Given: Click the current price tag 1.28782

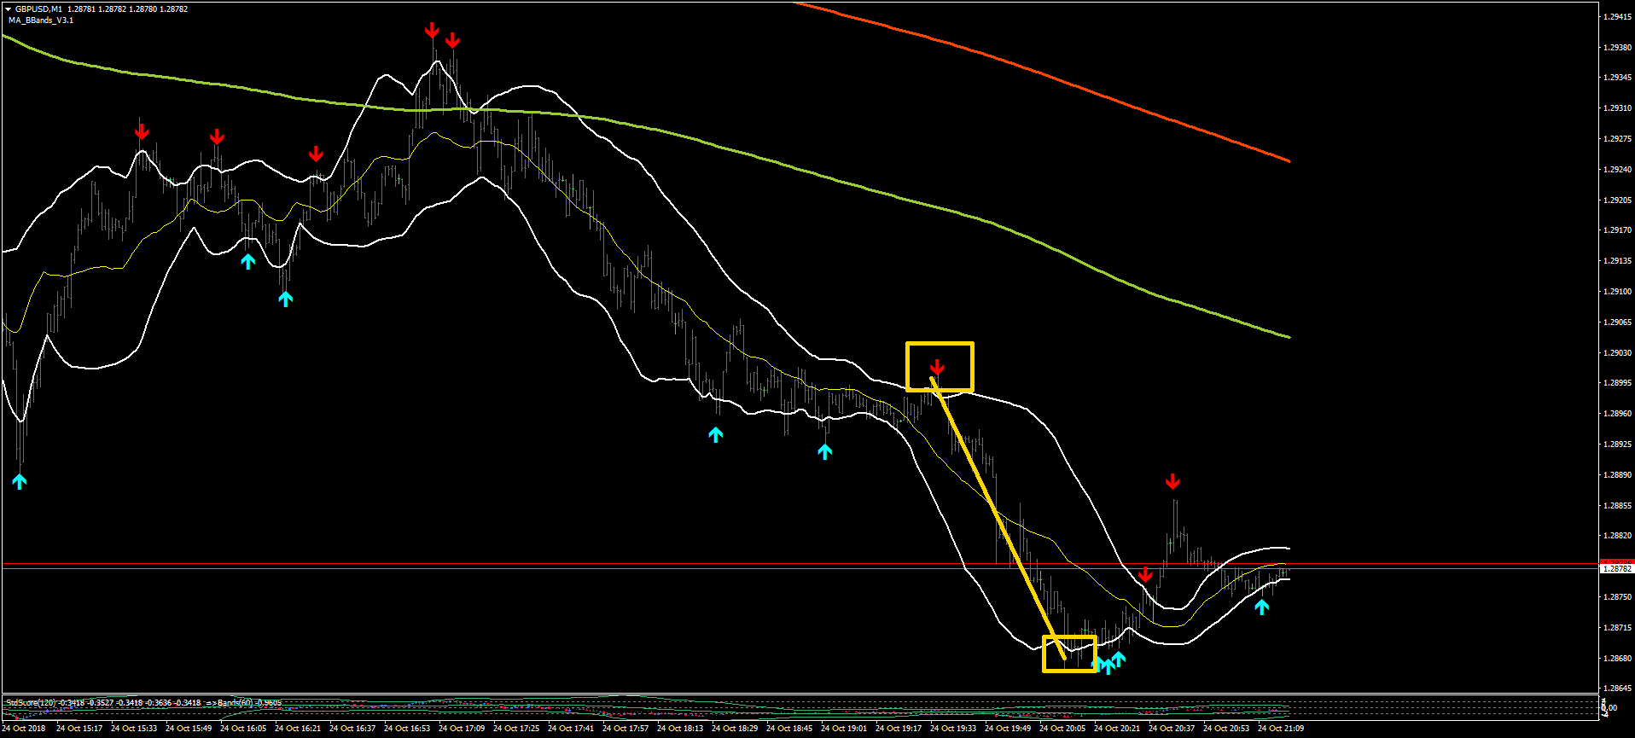Looking at the screenshot, I should point(1617,568).
